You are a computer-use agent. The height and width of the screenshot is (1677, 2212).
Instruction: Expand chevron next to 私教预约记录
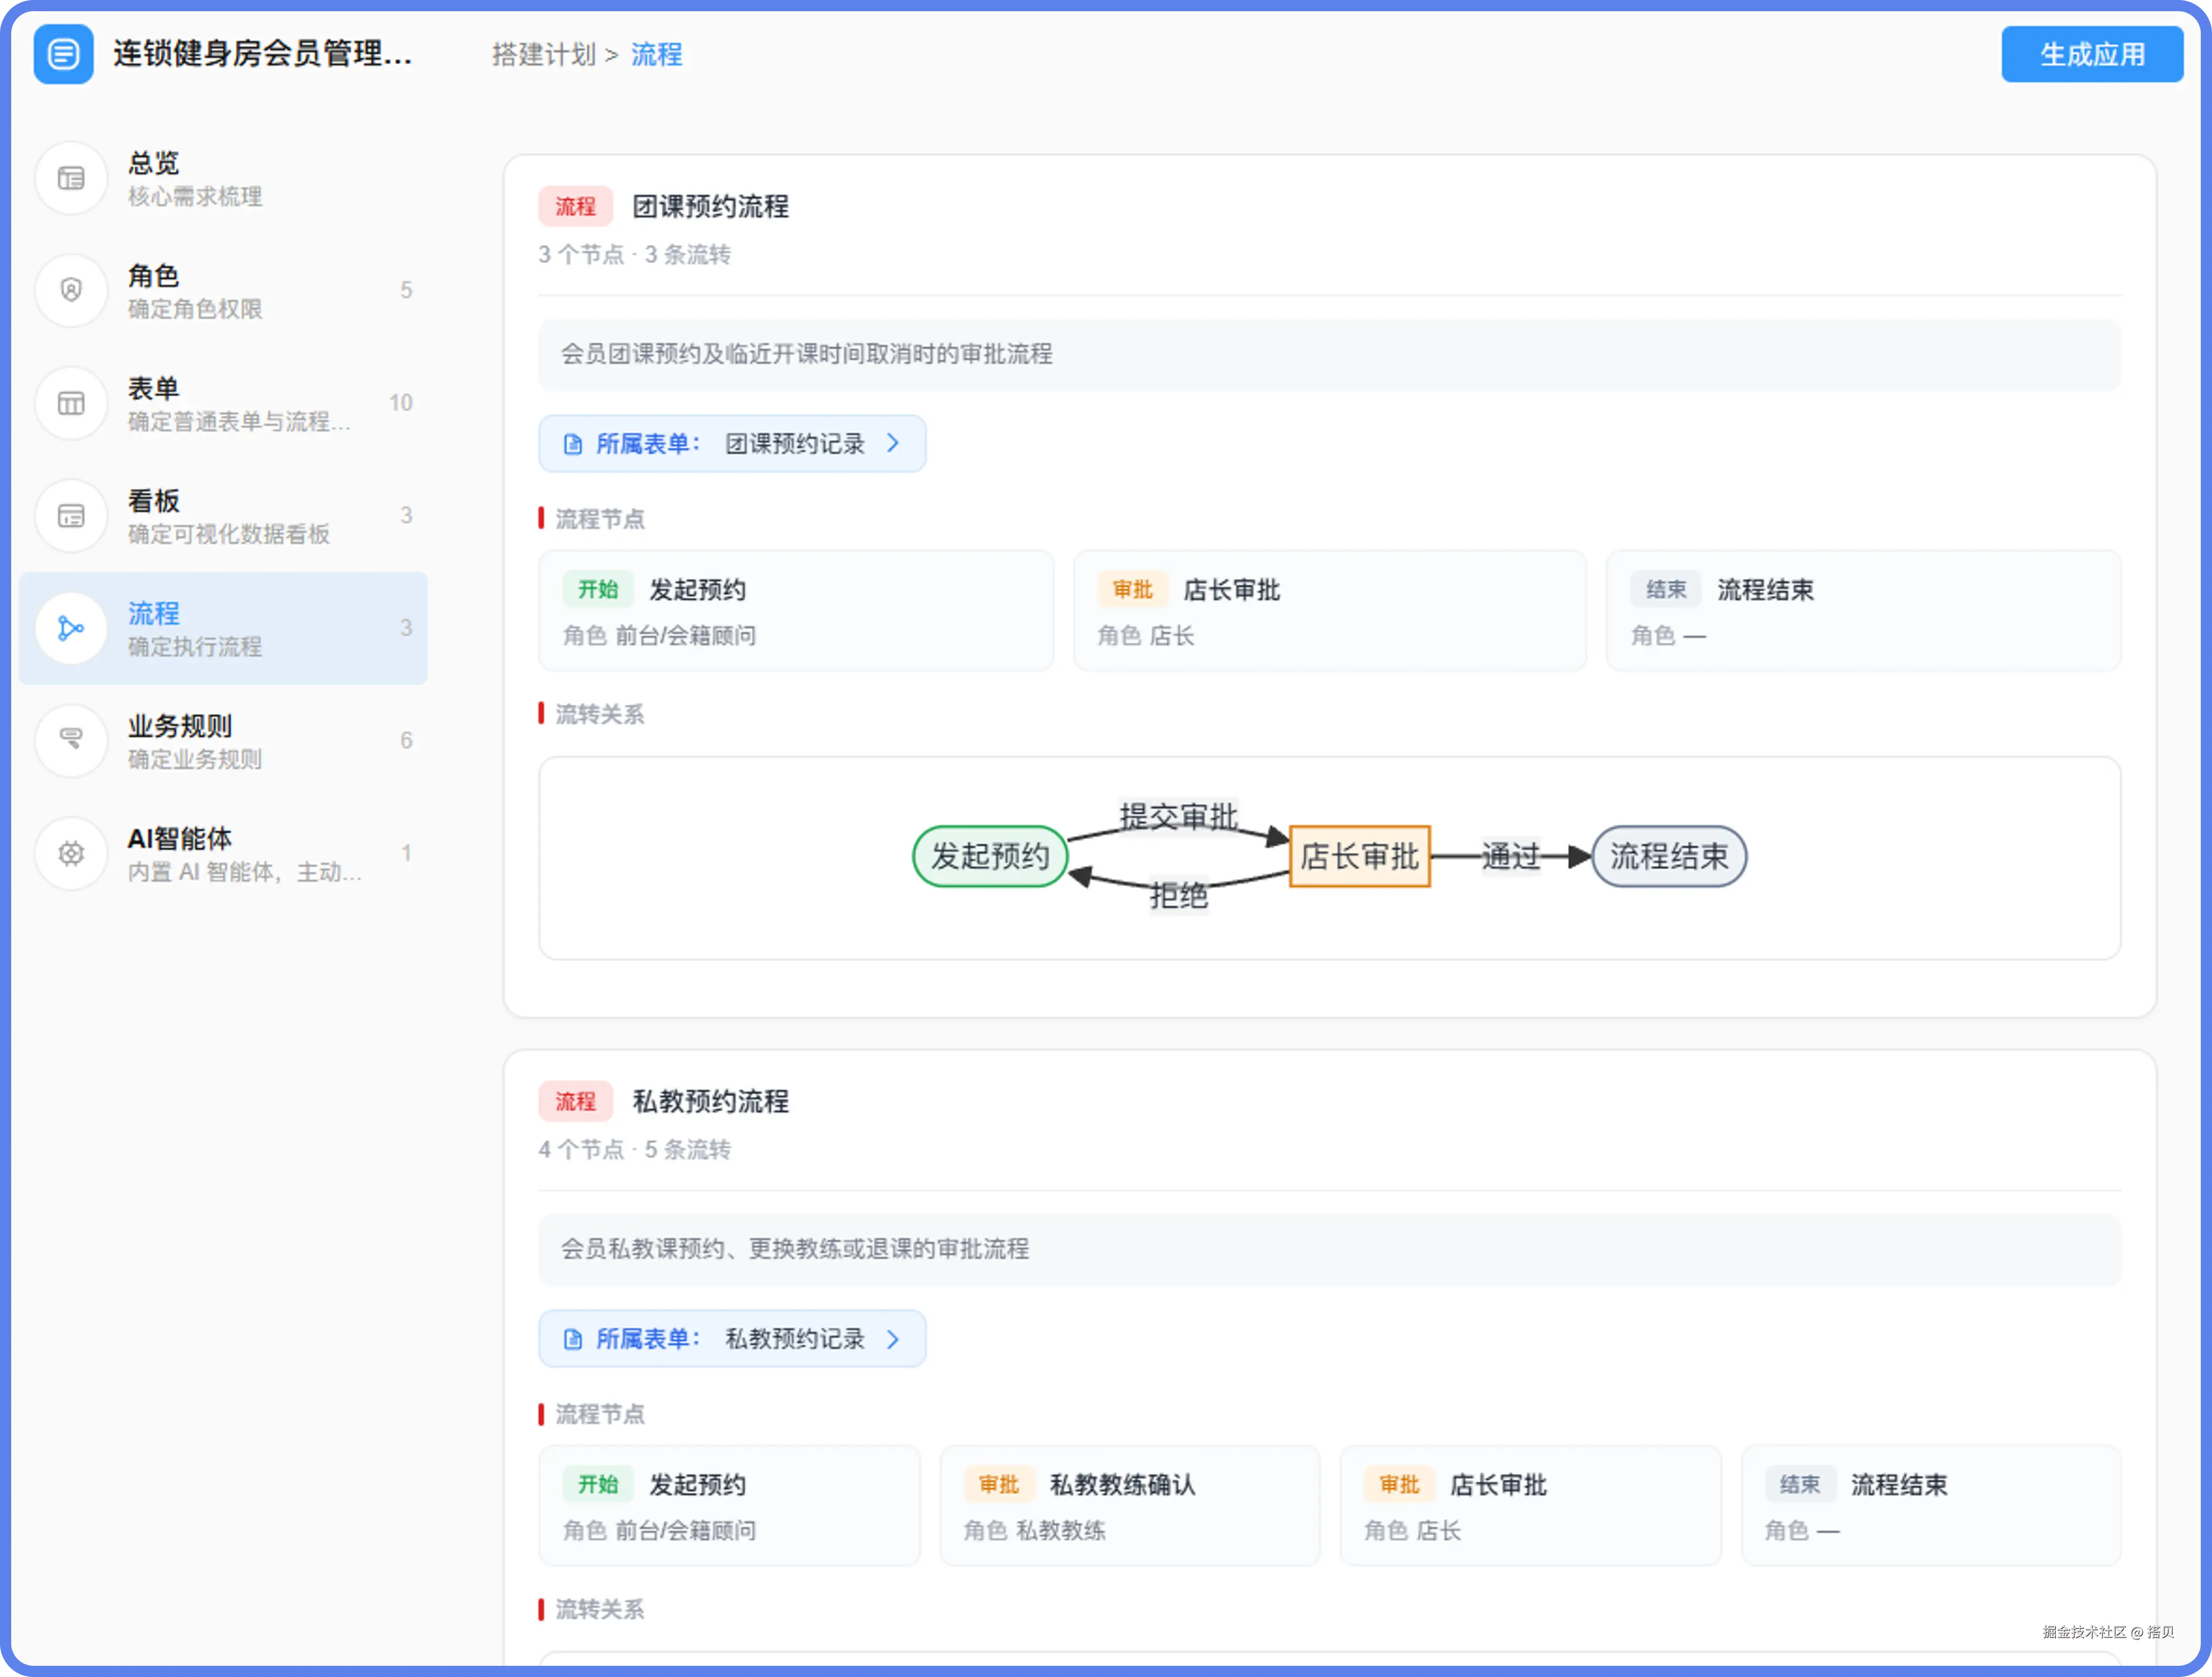point(893,1338)
